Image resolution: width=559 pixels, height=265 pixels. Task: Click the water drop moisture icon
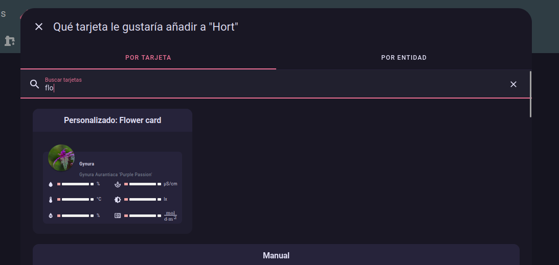[51, 184]
